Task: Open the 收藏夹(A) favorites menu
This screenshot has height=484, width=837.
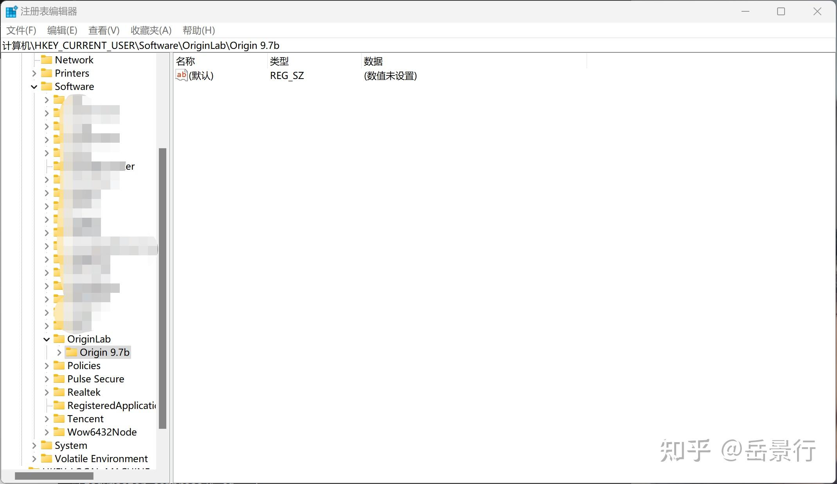Action: [x=151, y=30]
